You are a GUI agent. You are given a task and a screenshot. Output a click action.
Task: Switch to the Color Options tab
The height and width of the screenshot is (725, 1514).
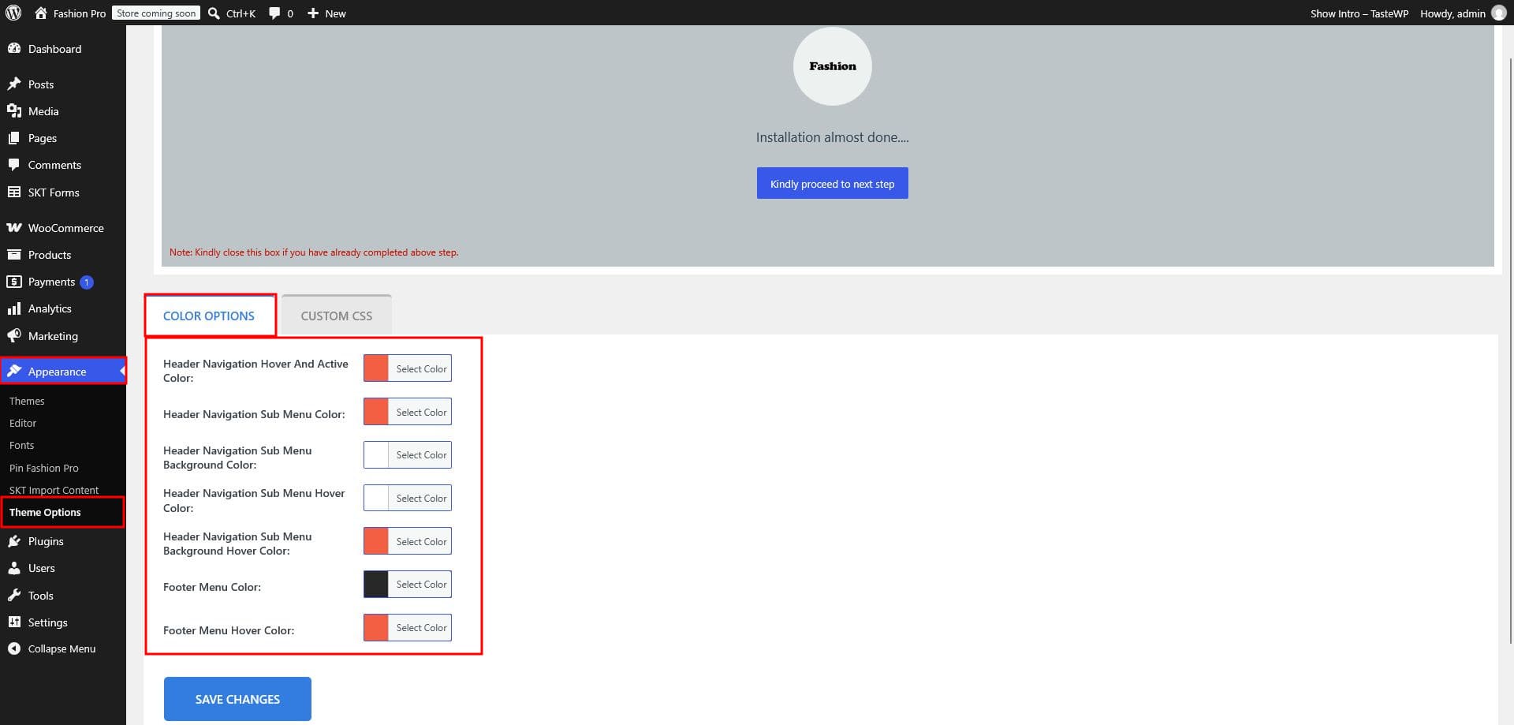tap(209, 316)
